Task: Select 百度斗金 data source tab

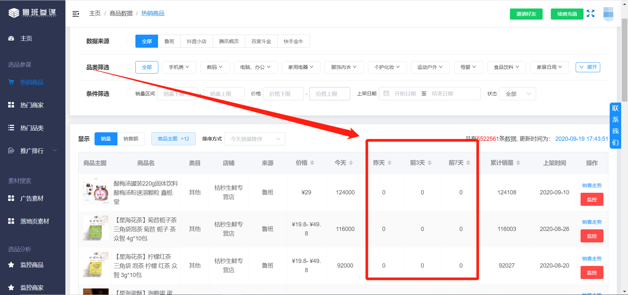Action: tap(261, 41)
